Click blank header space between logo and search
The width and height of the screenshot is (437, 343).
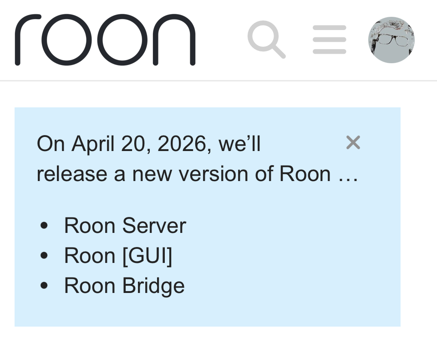(x=221, y=40)
